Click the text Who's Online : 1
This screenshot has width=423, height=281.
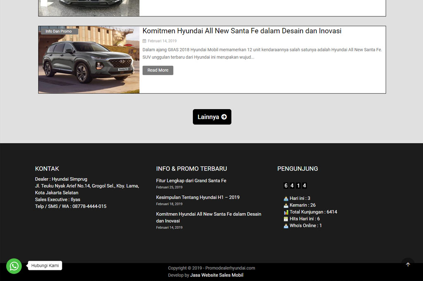tap(306, 226)
